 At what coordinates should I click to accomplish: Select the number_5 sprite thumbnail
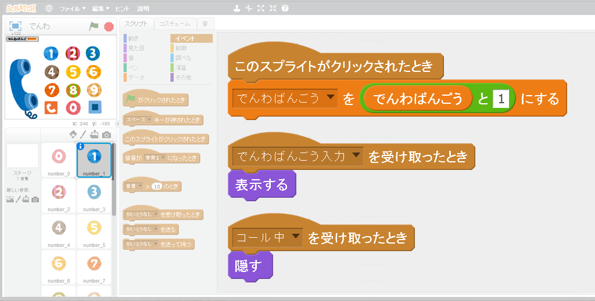(x=94, y=231)
